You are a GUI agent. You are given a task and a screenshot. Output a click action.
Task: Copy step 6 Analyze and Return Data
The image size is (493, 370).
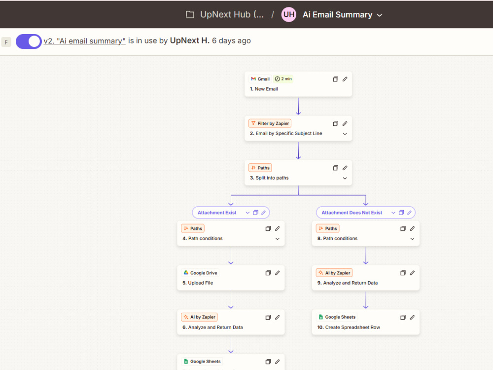268,317
